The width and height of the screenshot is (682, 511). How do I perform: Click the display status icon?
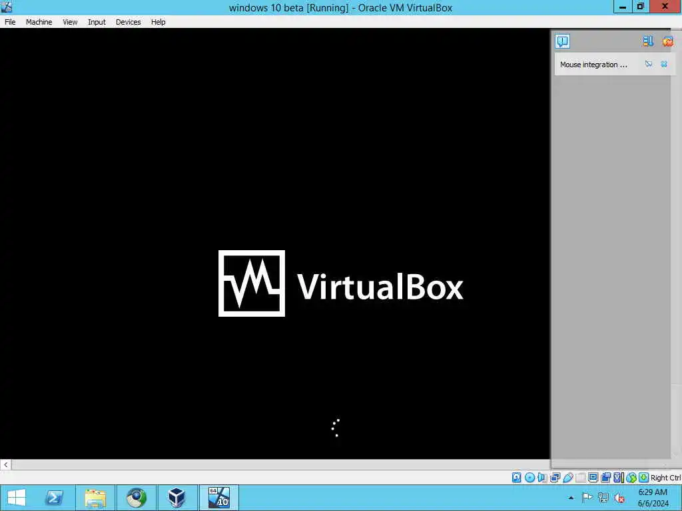593,478
